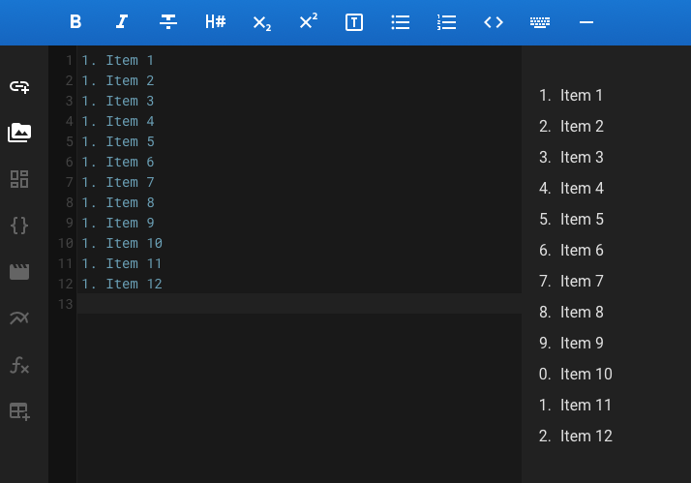The height and width of the screenshot is (483, 691).
Task: Apply superscript formatting
Action: coord(308,20)
